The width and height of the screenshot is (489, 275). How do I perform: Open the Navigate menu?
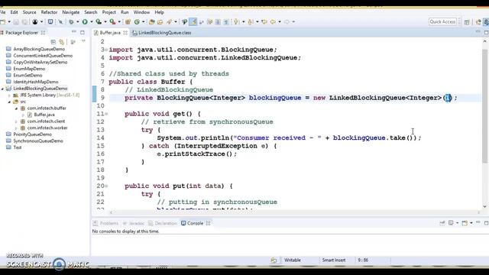[71, 12]
